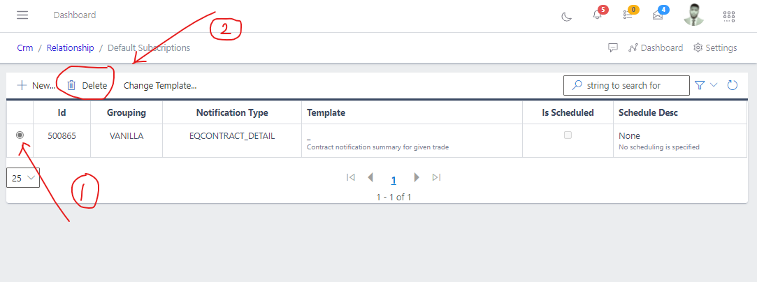Screen dimensions: 757x282
Task: Open Settings with gear icon
Action: [715, 47]
